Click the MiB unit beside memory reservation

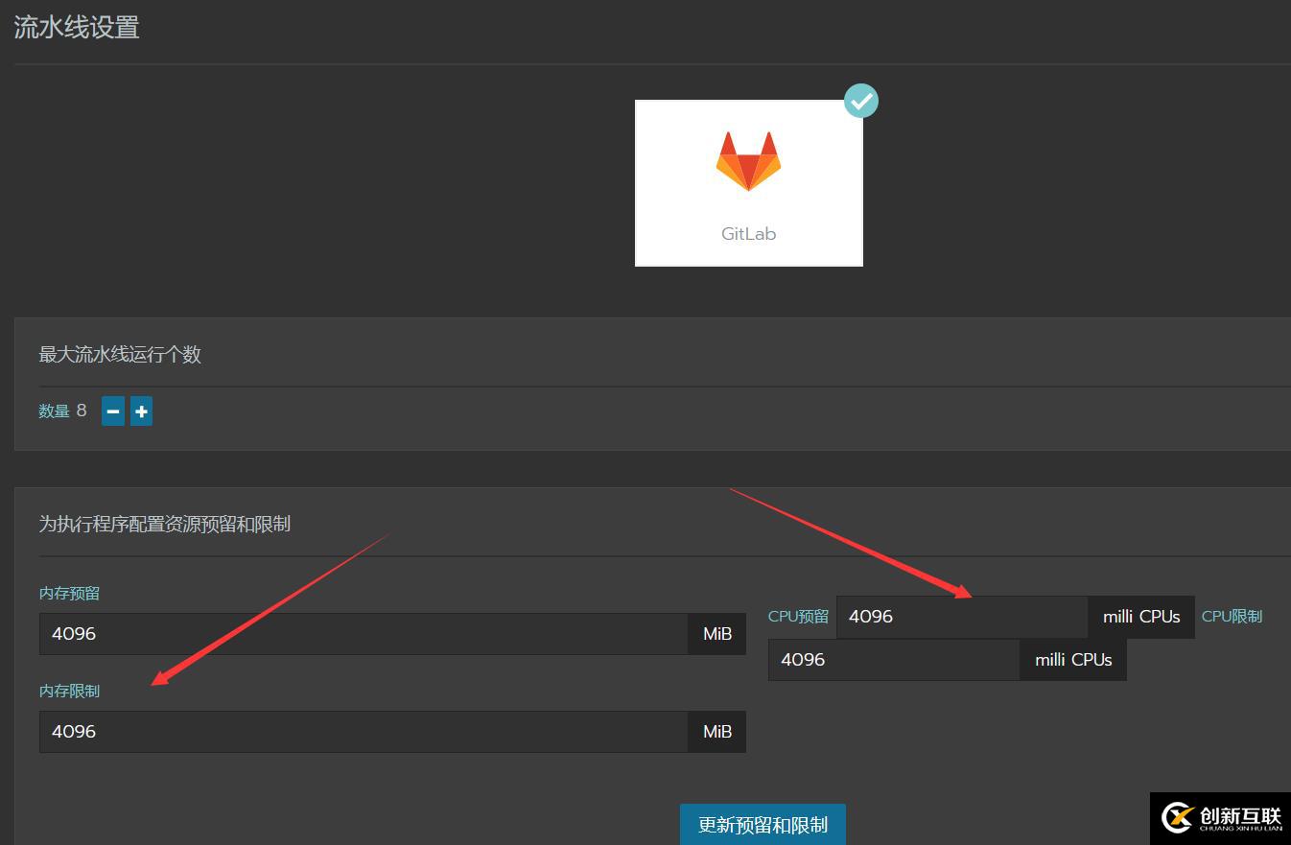click(x=717, y=634)
